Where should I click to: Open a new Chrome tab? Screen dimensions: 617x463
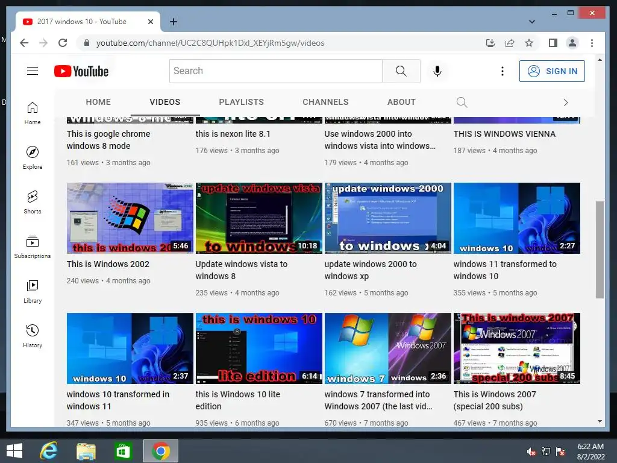173,22
